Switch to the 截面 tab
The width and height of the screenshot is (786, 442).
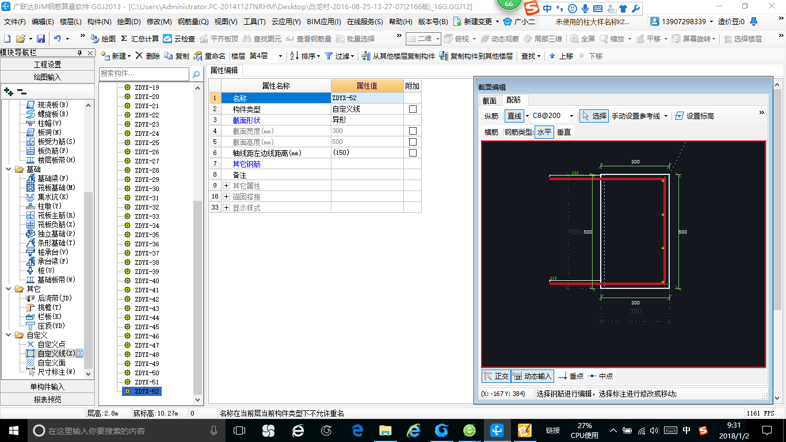(x=489, y=100)
